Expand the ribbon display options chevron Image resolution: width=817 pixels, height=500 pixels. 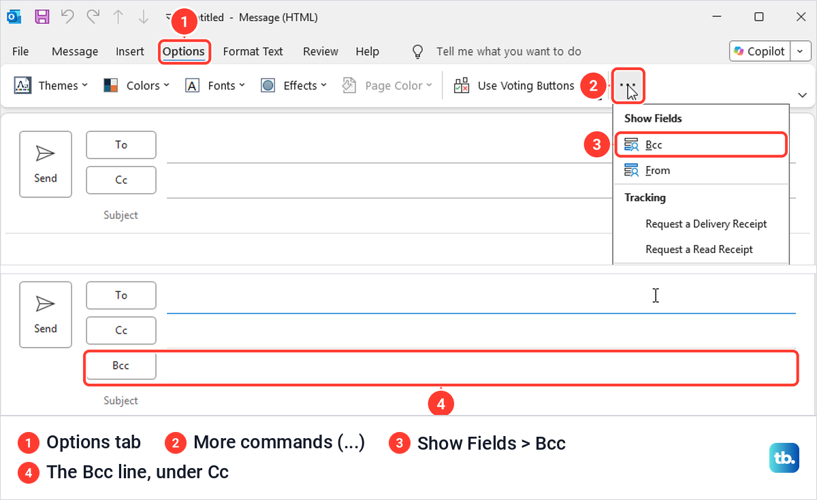tap(801, 95)
